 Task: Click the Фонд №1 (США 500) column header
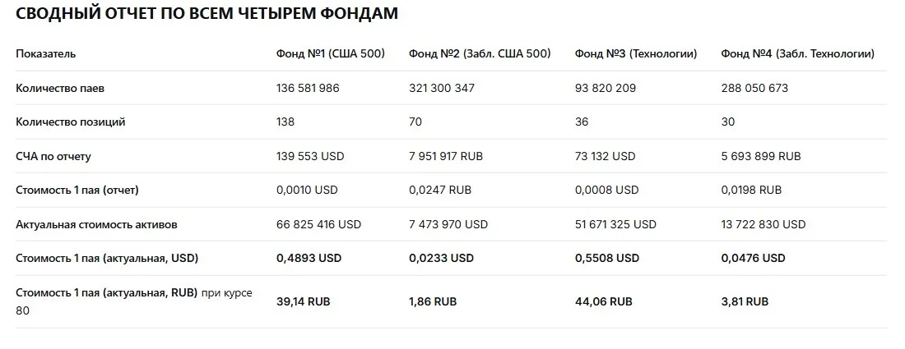tap(331, 53)
